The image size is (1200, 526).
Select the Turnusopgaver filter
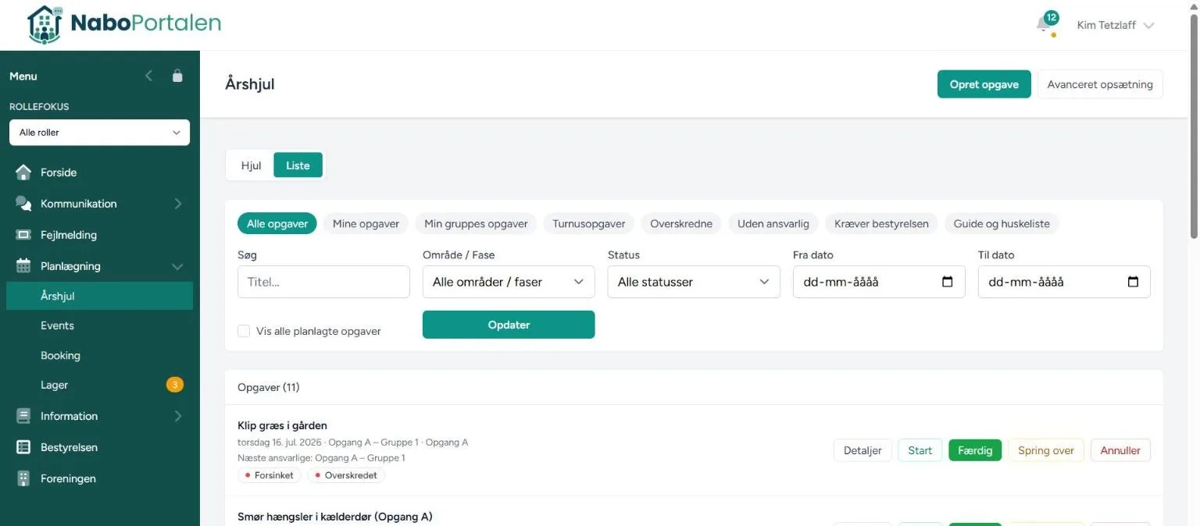click(x=589, y=224)
